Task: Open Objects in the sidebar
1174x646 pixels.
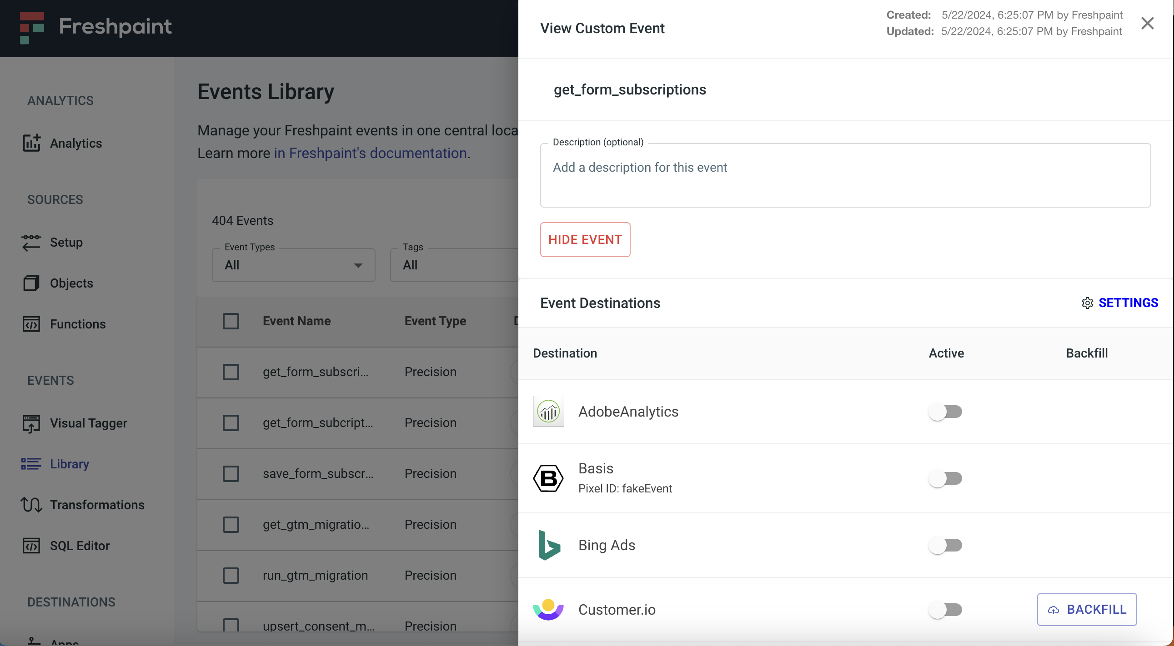Action: 71,283
